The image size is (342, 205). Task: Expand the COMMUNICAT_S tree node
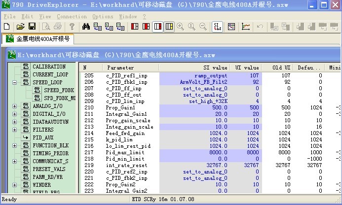[15, 161]
